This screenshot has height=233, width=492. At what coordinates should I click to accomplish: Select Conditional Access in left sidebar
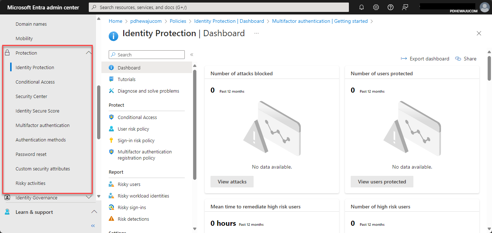tap(35, 82)
